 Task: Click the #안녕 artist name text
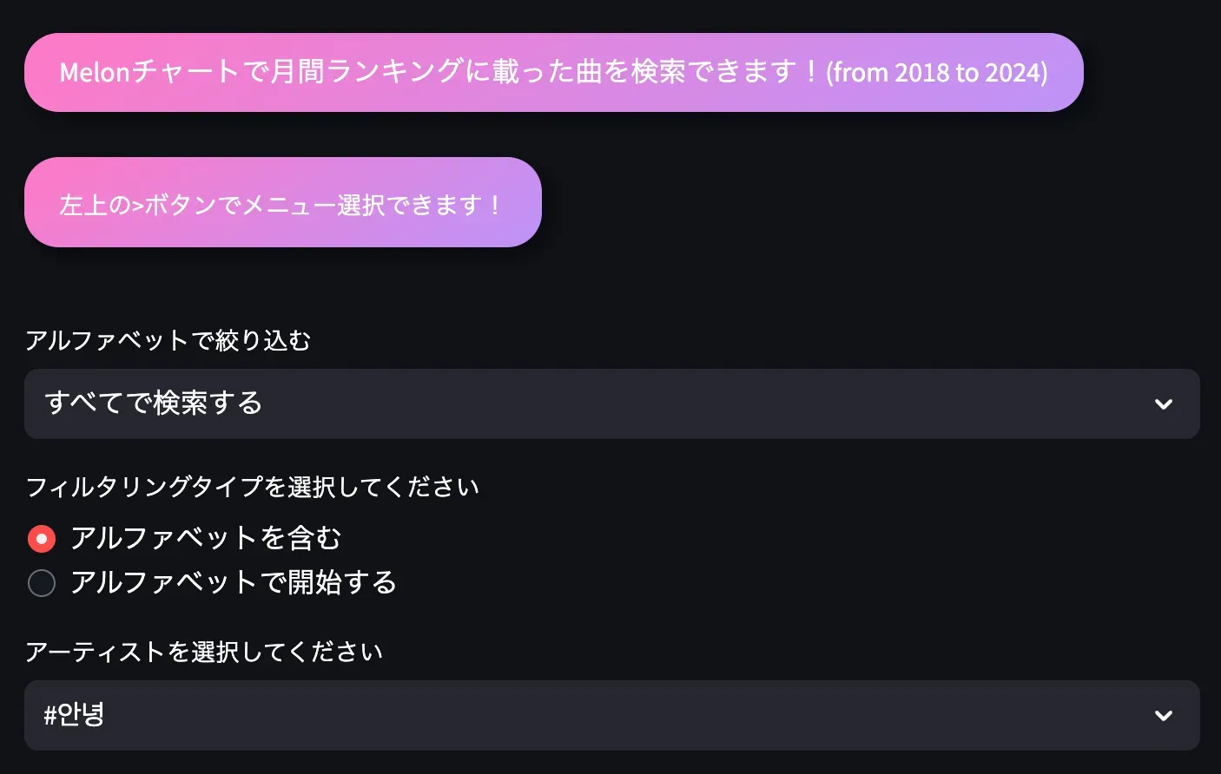click(74, 715)
